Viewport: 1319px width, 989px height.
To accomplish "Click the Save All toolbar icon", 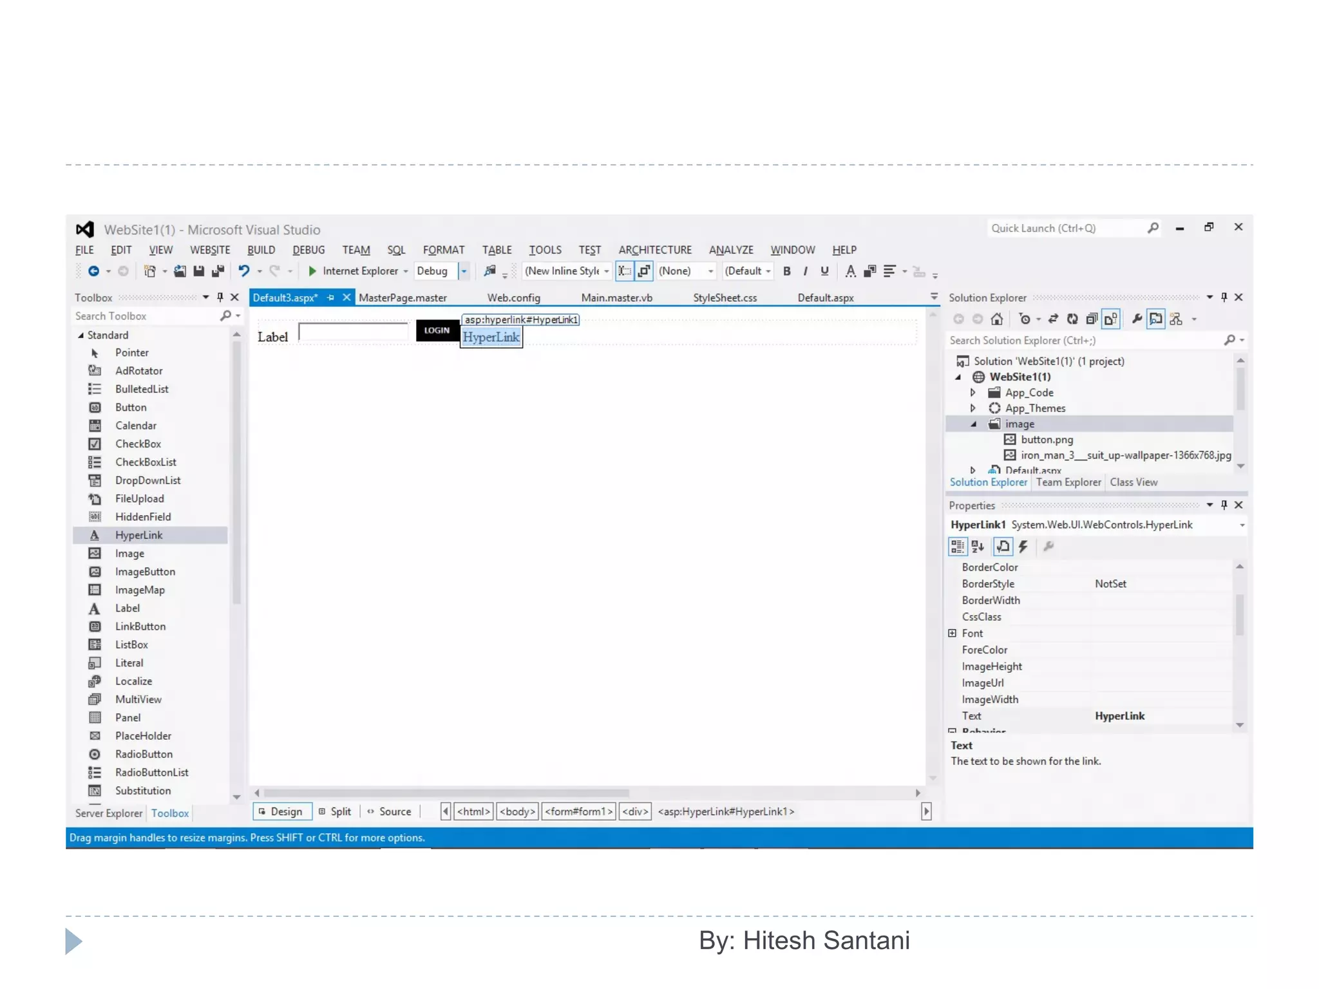I will [x=218, y=271].
